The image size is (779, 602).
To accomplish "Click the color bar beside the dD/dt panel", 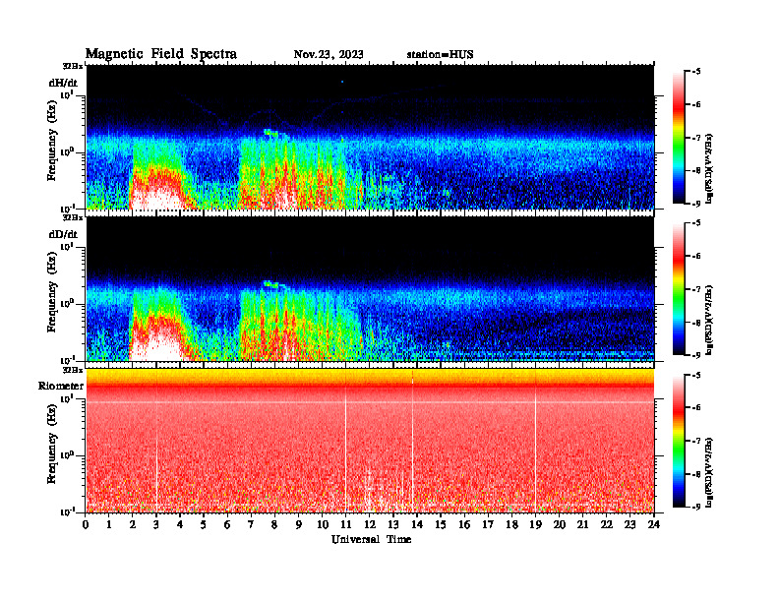I will 679,289.
